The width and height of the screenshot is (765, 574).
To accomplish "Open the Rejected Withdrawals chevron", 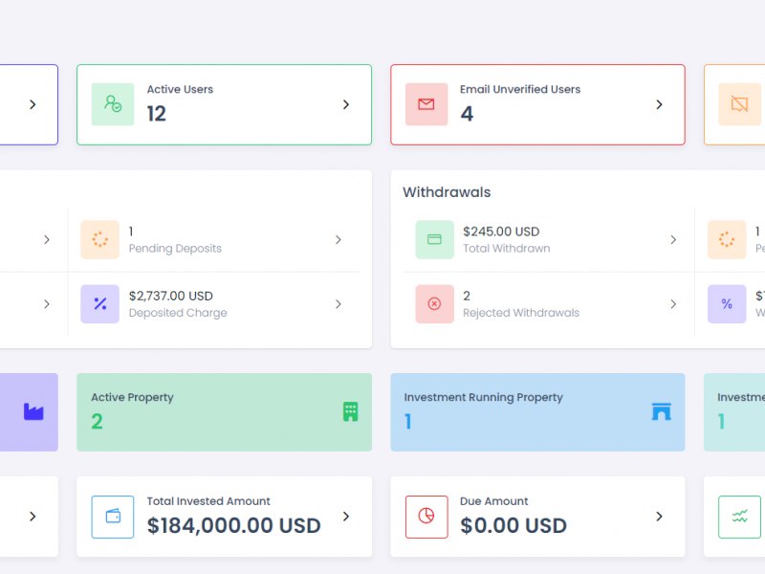I will pos(673,304).
